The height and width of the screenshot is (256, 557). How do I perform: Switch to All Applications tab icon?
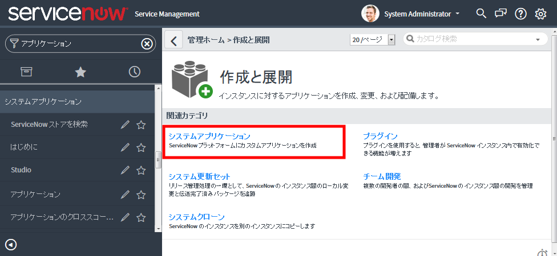(27, 72)
